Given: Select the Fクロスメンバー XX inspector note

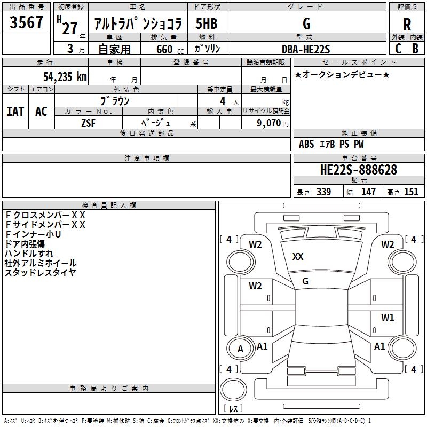Looking at the screenshot, I should 45,215.
